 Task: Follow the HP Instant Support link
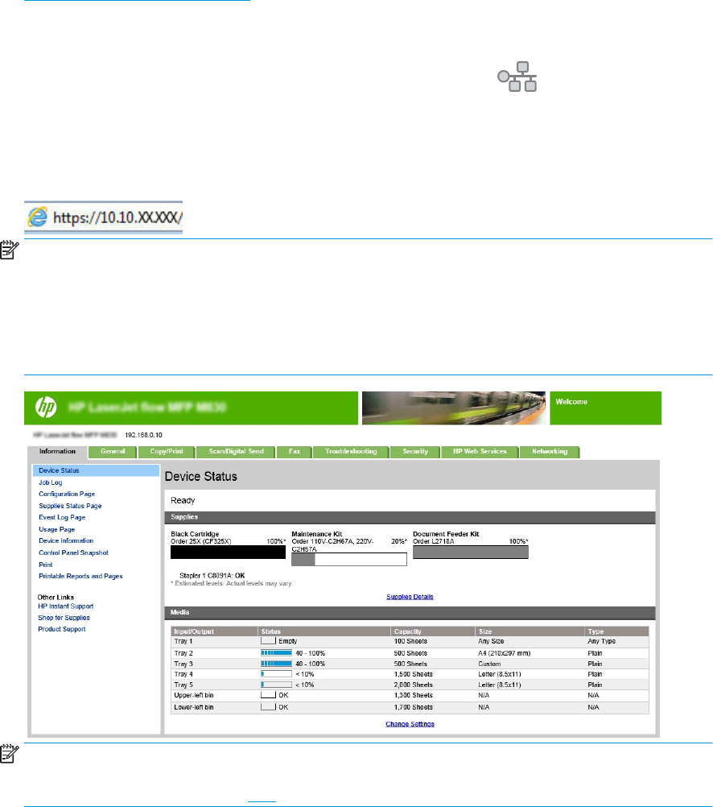[x=66, y=606]
